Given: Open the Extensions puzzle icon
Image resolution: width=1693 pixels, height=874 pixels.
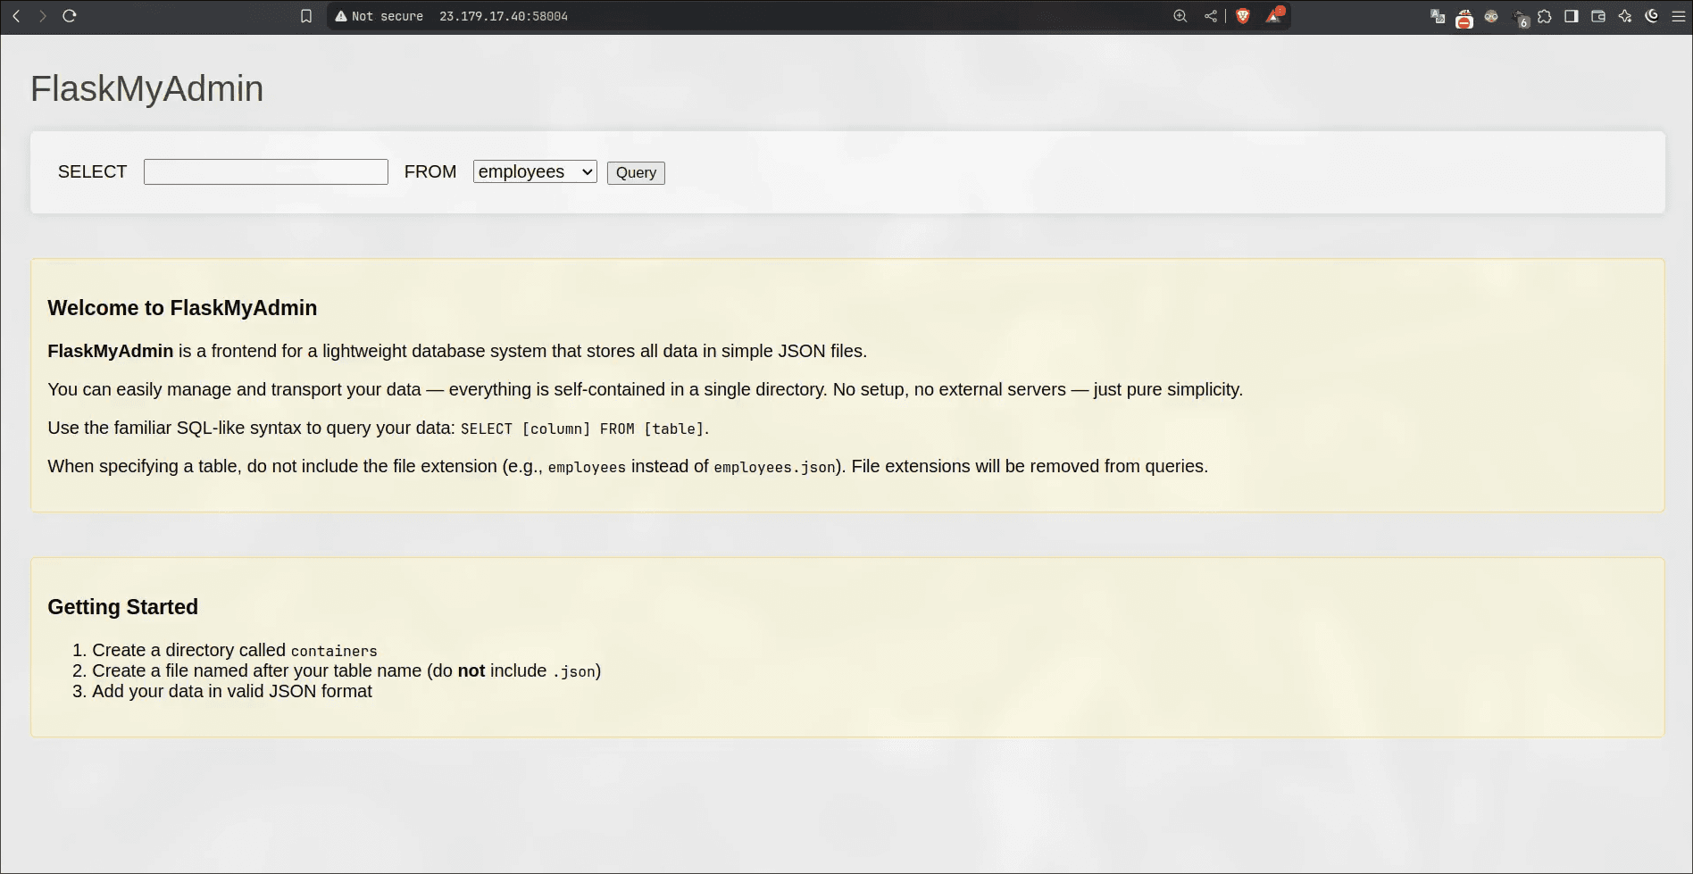Looking at the screenshot, I should tap(1545, 15).
